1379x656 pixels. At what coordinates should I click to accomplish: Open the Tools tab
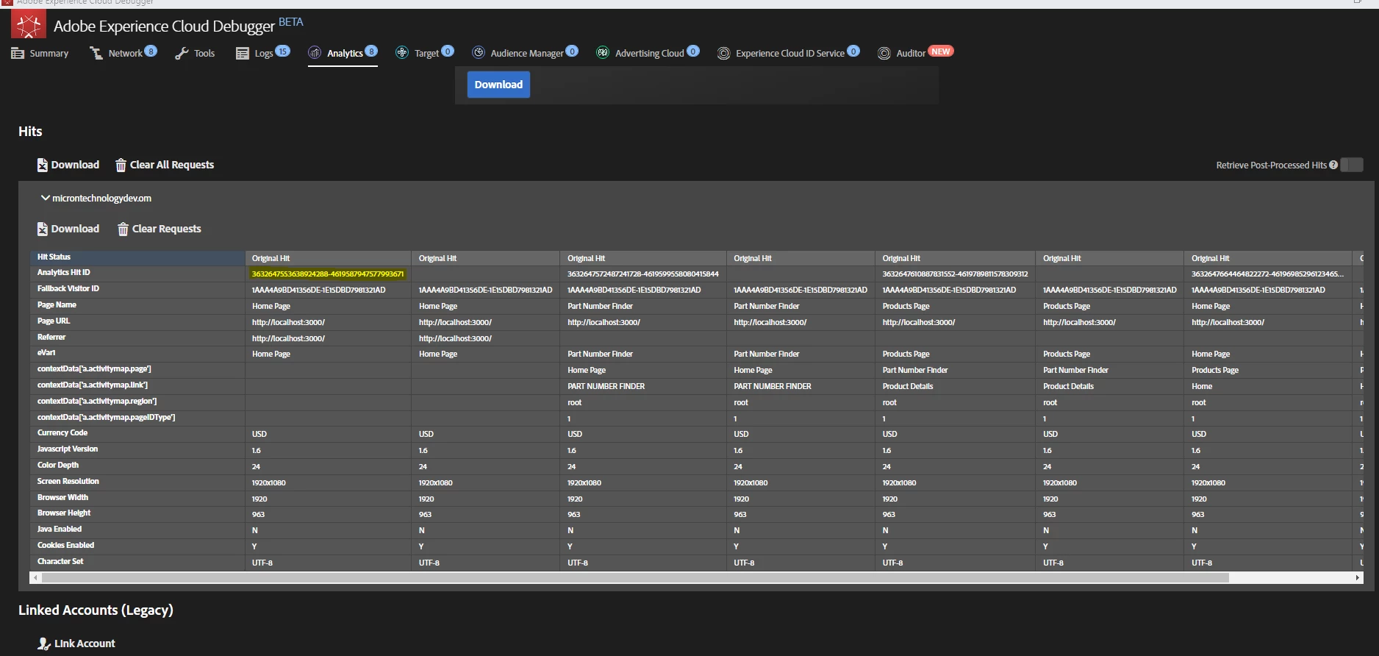pyautogui.click(x=195, y=53)
